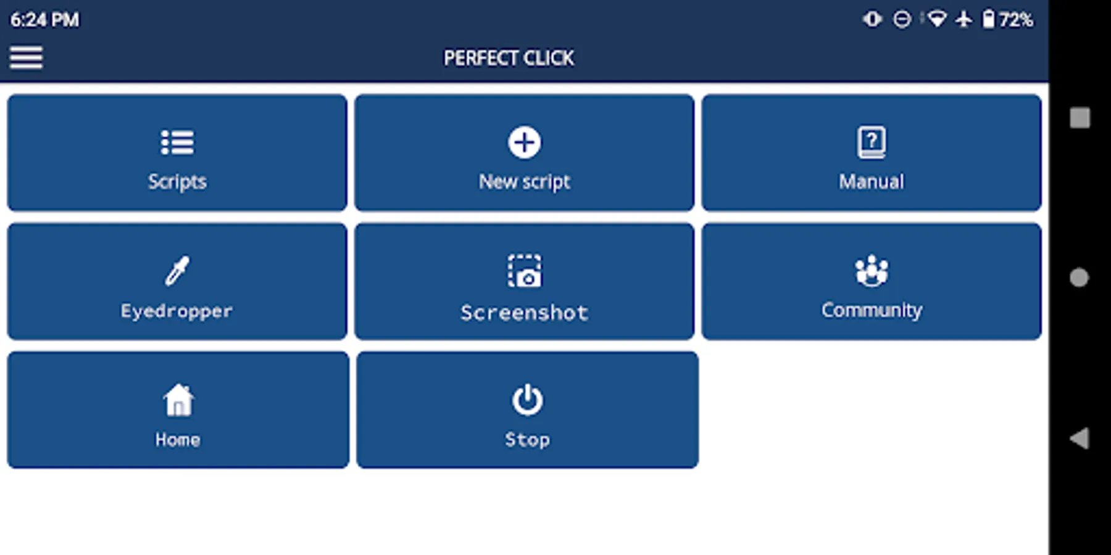Tap the New script plus icon
1111x555 pixels.
pos(525,142)
